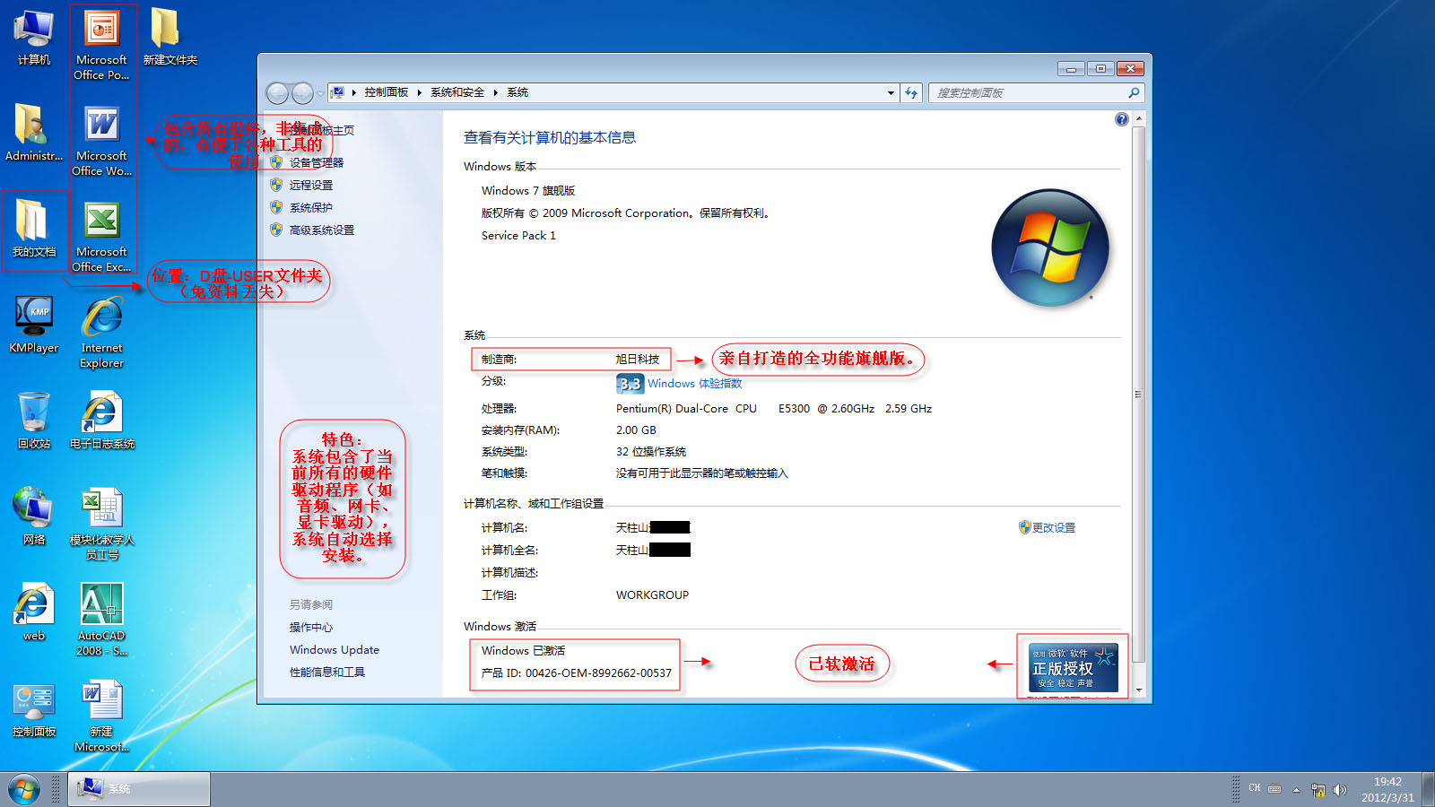Viewport: 1435px width, 807px height.
Task: Open 远程设置 link in sidebar
Action: coord(310,185)
